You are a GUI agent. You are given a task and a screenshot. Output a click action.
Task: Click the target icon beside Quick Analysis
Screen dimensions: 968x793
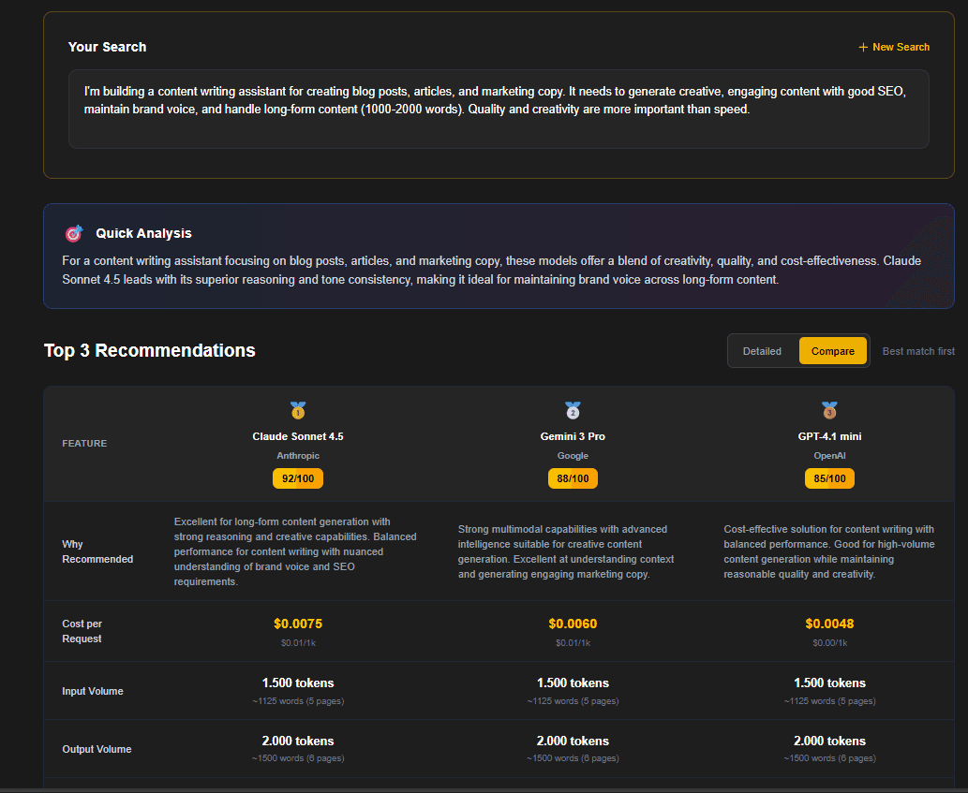pos(73,233)
